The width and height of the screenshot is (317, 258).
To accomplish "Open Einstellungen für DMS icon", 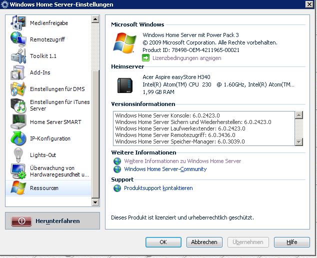I will click(x=18, y=89).
